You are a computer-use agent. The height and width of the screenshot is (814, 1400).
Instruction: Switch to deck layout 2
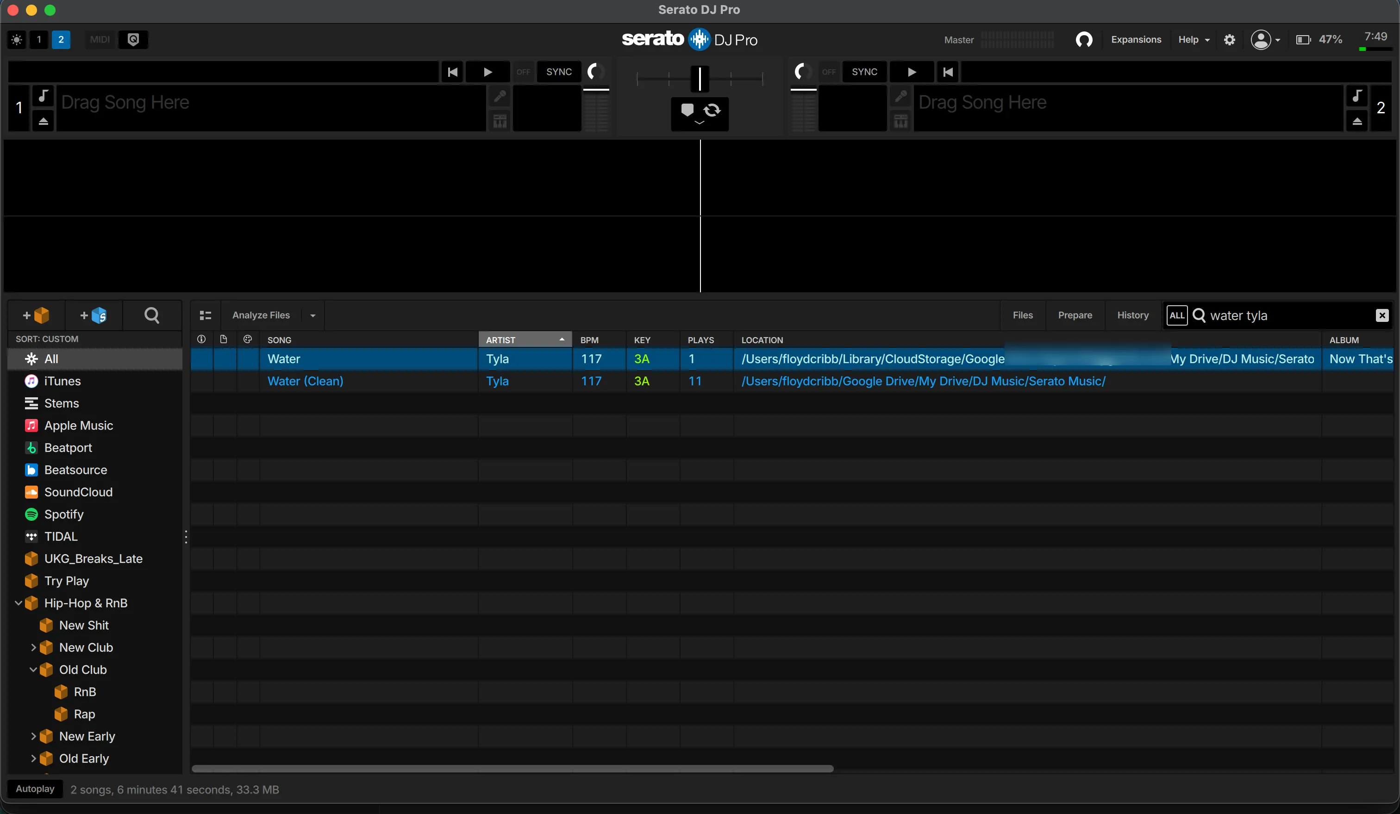61,39
